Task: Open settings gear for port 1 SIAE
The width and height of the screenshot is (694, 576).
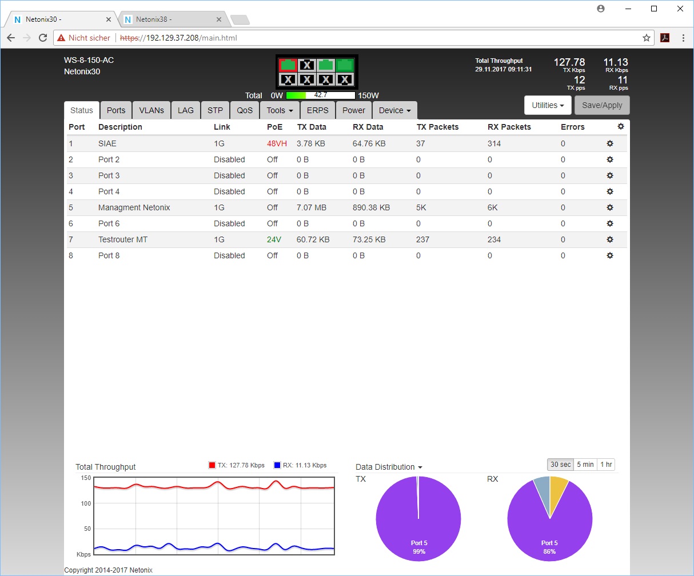Action: [609, 143]
